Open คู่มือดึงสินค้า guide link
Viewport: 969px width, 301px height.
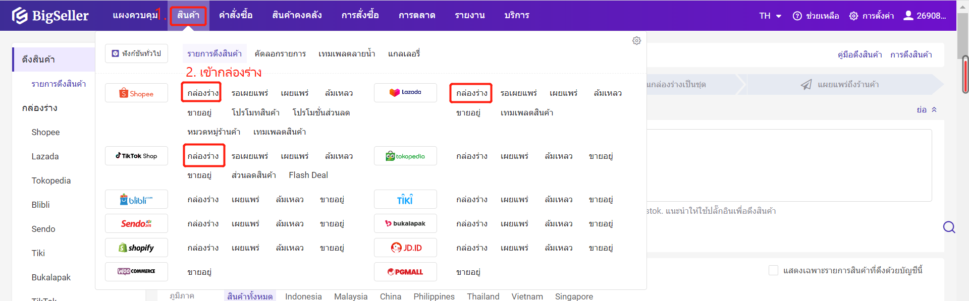click(860, 54)
